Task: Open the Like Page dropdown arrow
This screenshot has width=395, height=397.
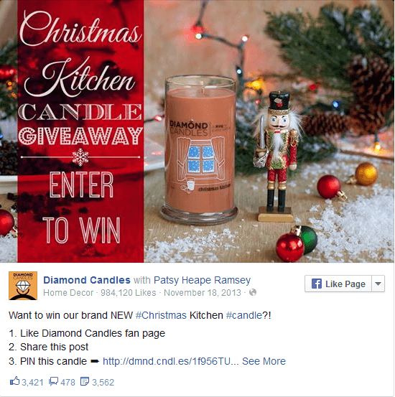Action: (x=378, y=284)
